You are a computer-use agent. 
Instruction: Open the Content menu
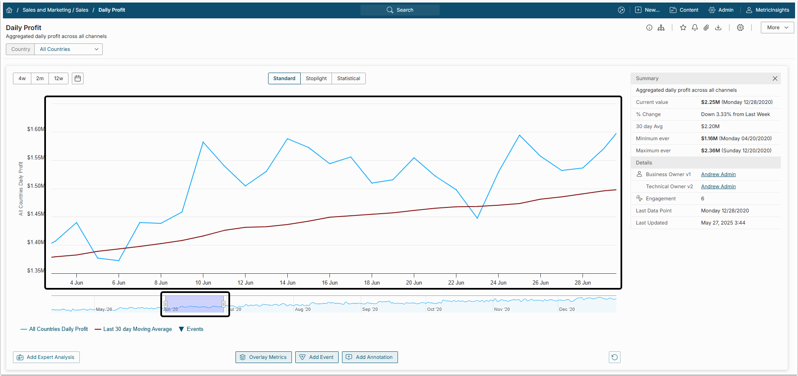click(x=684, y=10)
